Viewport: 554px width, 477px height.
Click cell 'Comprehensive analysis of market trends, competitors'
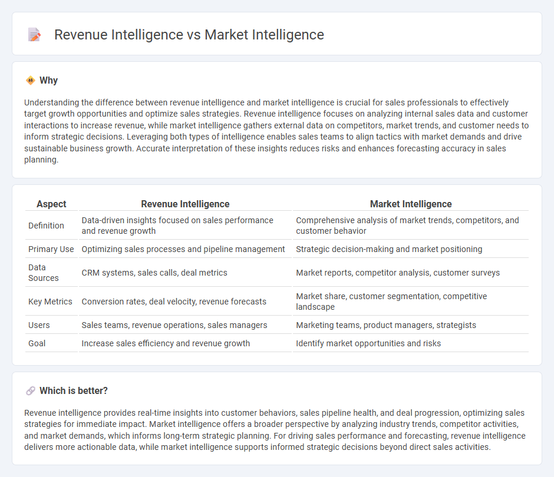[411, 226]
